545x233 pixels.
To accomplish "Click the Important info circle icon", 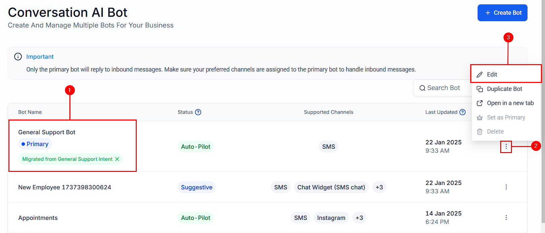I will (18, 57).
